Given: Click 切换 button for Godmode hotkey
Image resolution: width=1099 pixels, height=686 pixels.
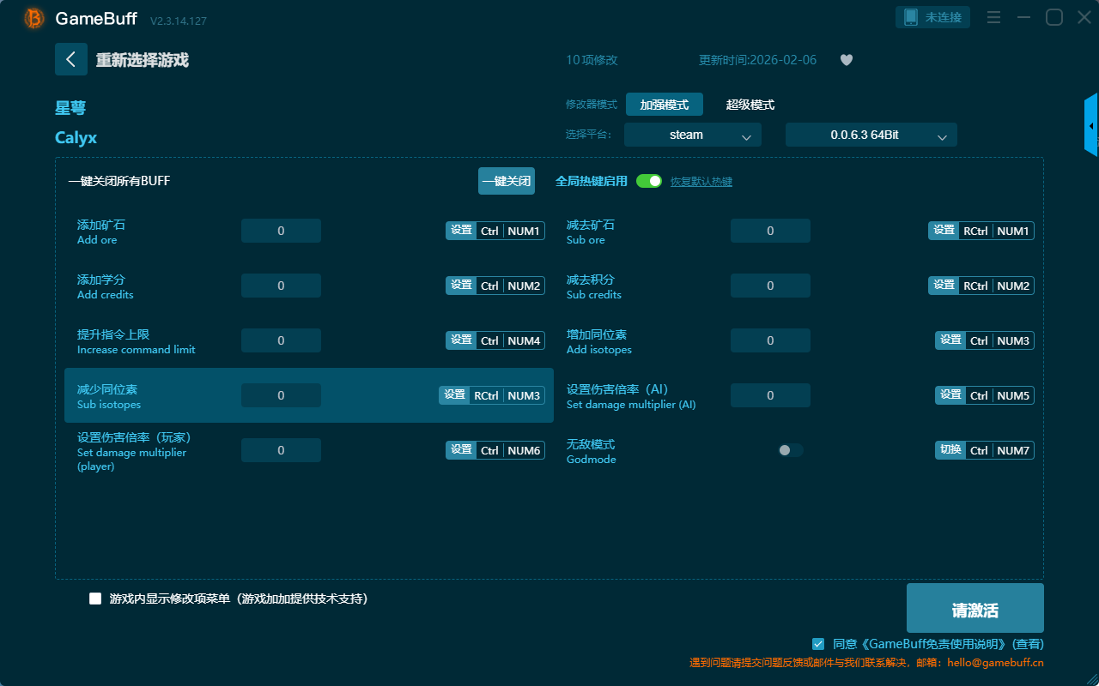Looking at the screenshot, I should pyautogui.click(x=950, y=450).
